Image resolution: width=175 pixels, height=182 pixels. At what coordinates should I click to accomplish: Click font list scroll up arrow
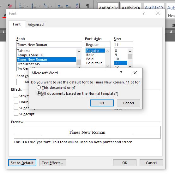tap(79, 51)
